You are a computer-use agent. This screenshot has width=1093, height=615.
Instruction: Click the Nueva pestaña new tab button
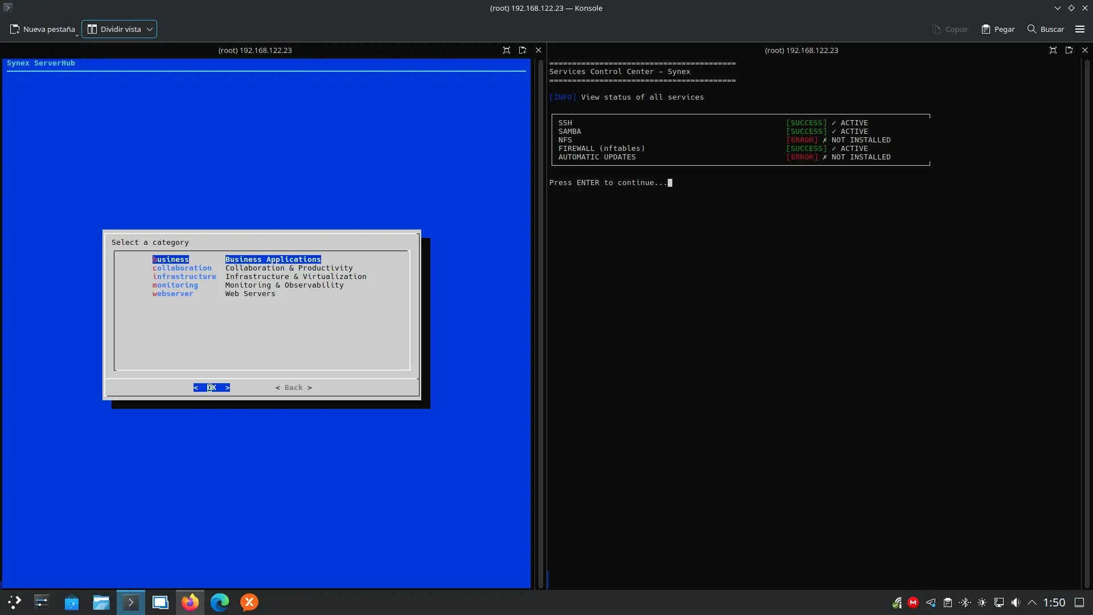point(43,29)
